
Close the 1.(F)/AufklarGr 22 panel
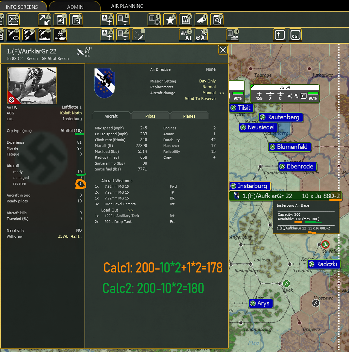pyautogui.click(x=223, y=50)
